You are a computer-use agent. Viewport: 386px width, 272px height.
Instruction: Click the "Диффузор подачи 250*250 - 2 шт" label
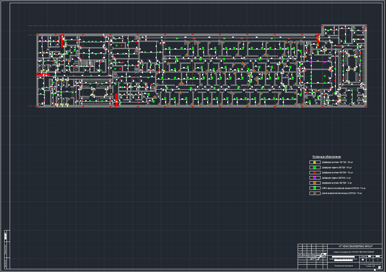tap(337, 178)
